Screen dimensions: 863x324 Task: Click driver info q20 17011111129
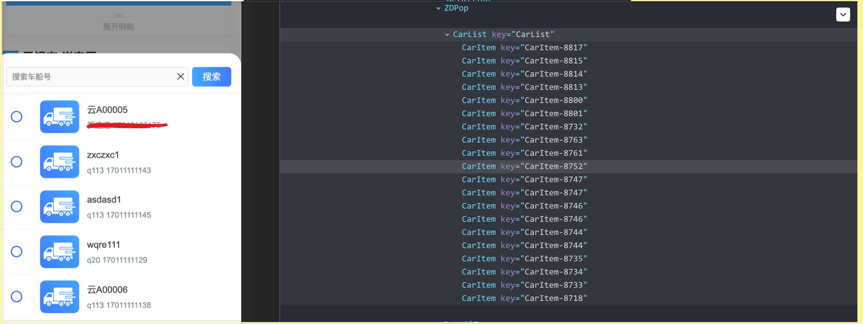pyautogui.click(x=117, y=260)
